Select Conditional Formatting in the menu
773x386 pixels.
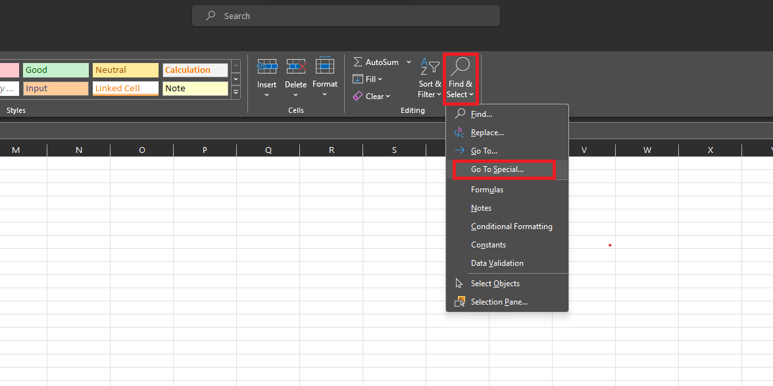[511, 226]
